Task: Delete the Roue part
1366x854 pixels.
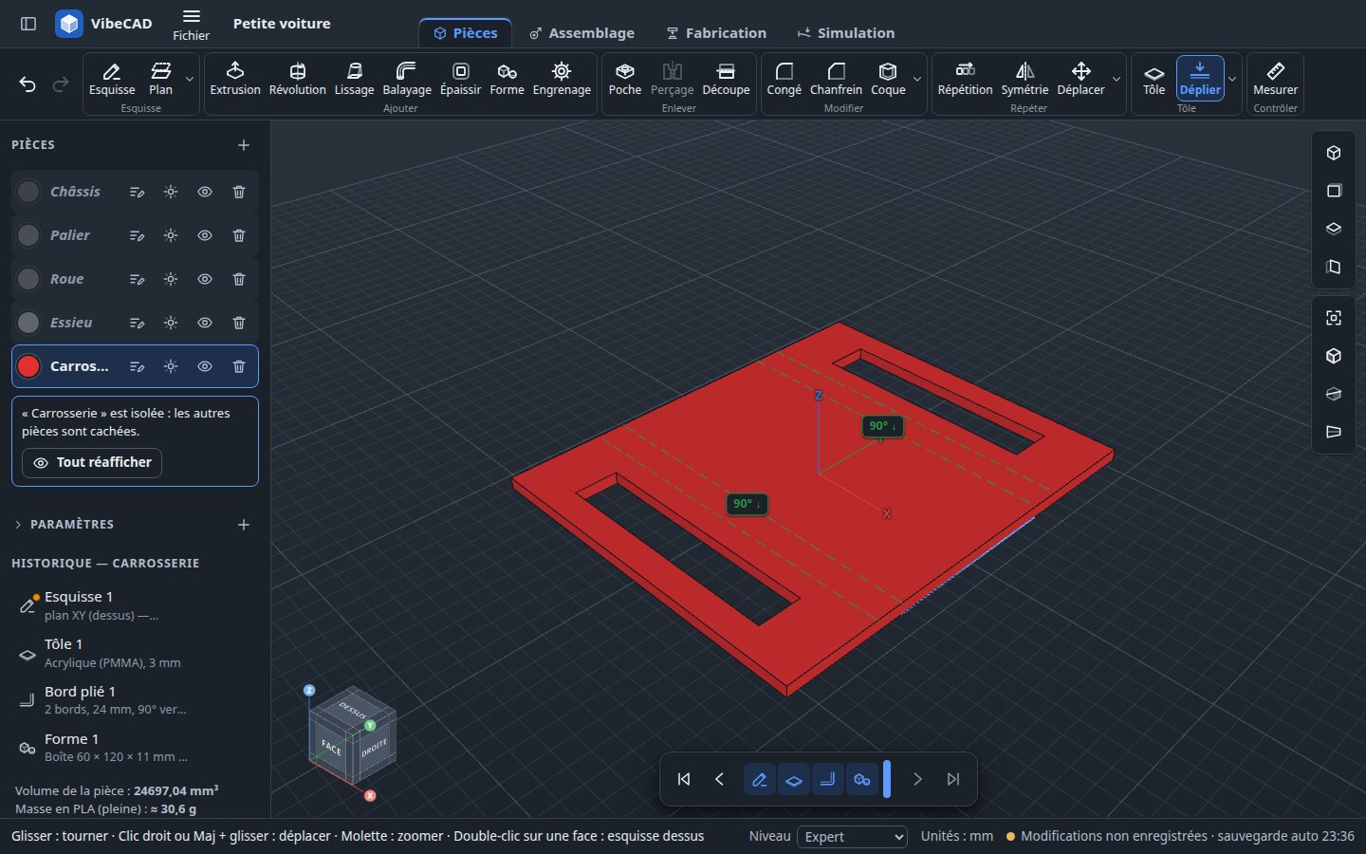Action: click(239, 279)
